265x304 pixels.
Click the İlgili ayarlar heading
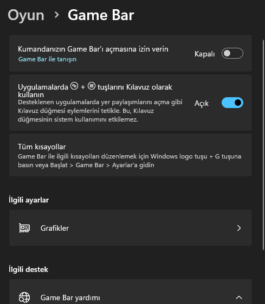coord(29,200)
